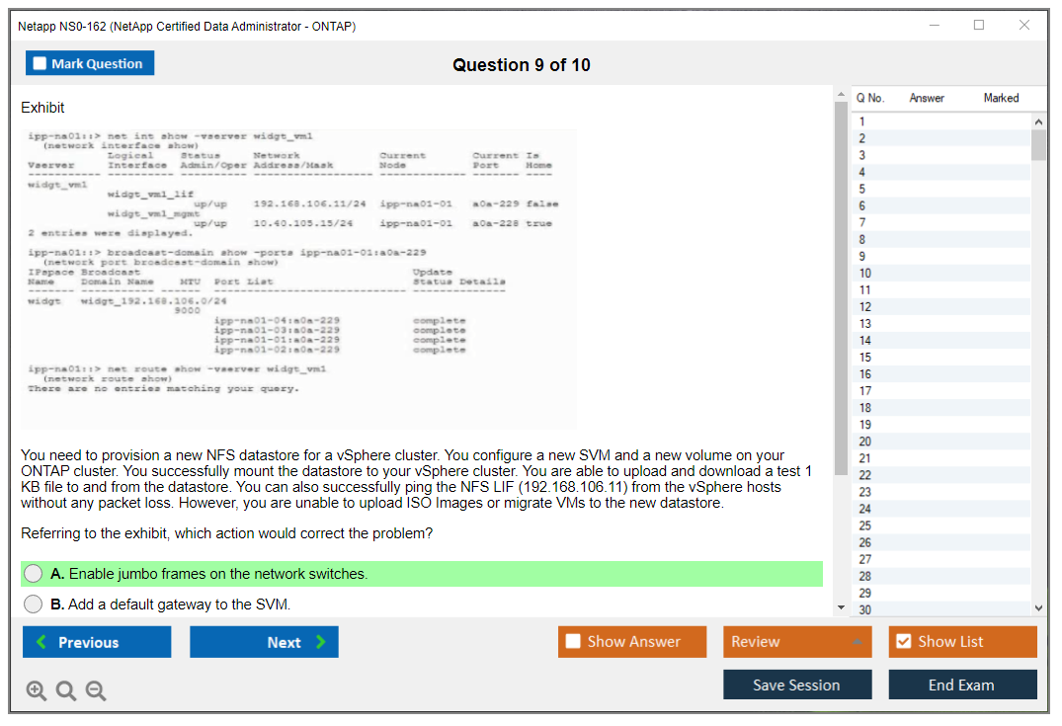Click question list scroll up arrow
1062x726 pixels.
click(x=1038, y=121)
